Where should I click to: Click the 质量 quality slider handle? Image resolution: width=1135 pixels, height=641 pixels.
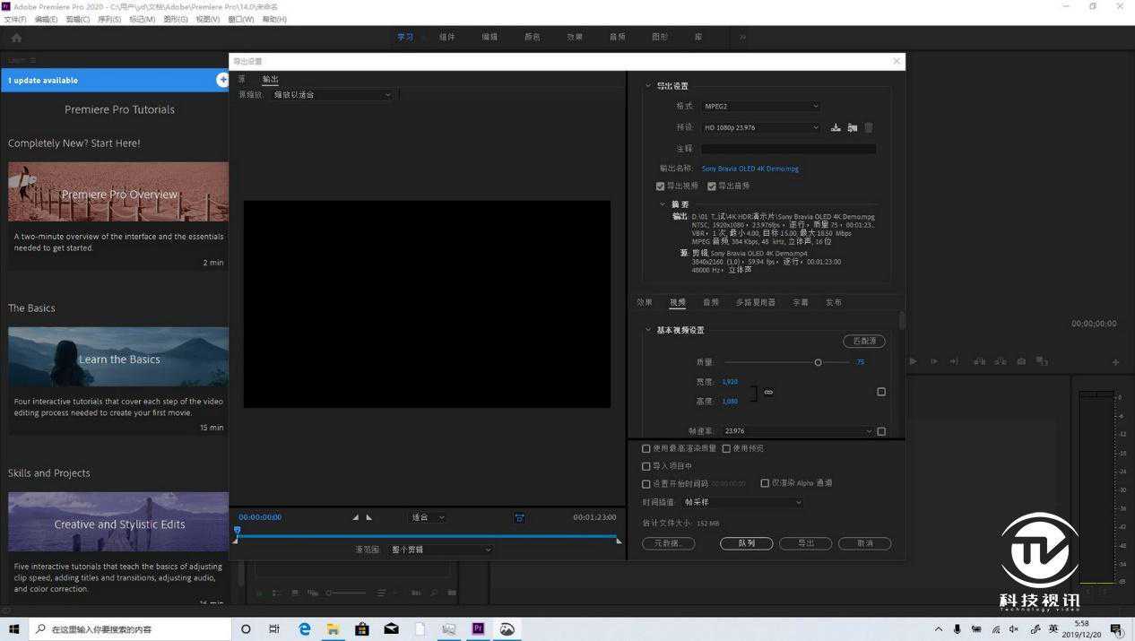(x=818, y=362)
